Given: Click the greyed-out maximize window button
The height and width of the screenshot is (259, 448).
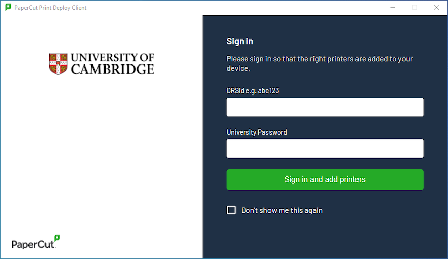Looking at the screenshot, I should 415,8.
